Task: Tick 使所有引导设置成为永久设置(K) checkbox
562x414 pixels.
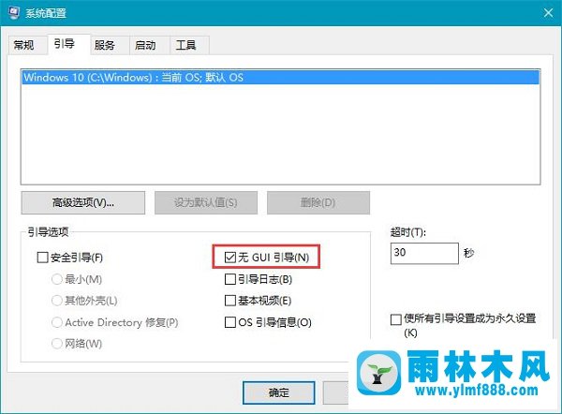Action: (395, 319)
